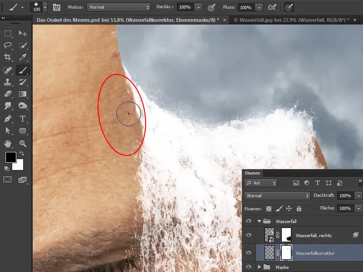Filter layers by pixel layers
The width and height of the screenshot is (363, 272).
pos(296,183)
